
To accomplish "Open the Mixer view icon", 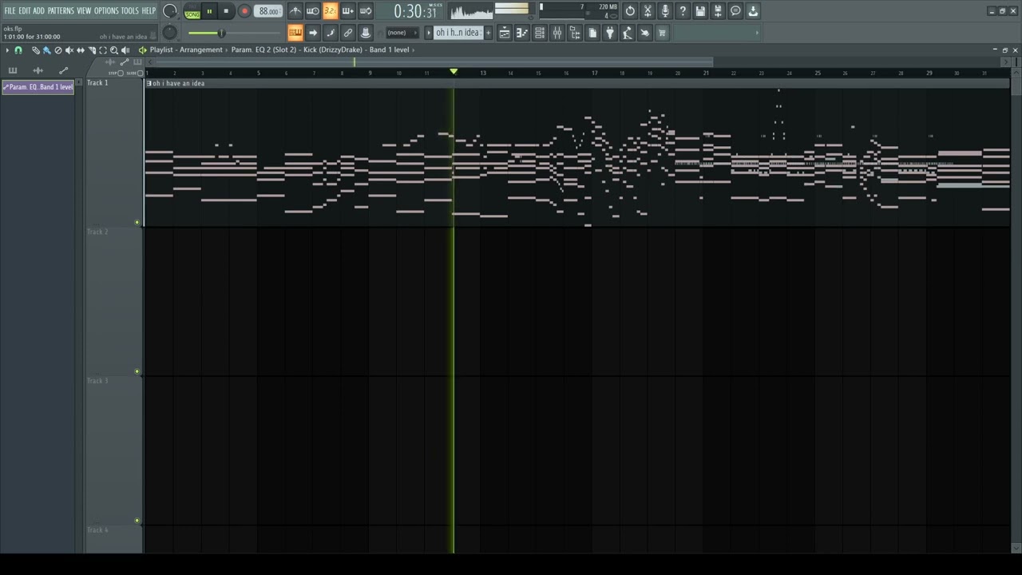I will [557, 33].
